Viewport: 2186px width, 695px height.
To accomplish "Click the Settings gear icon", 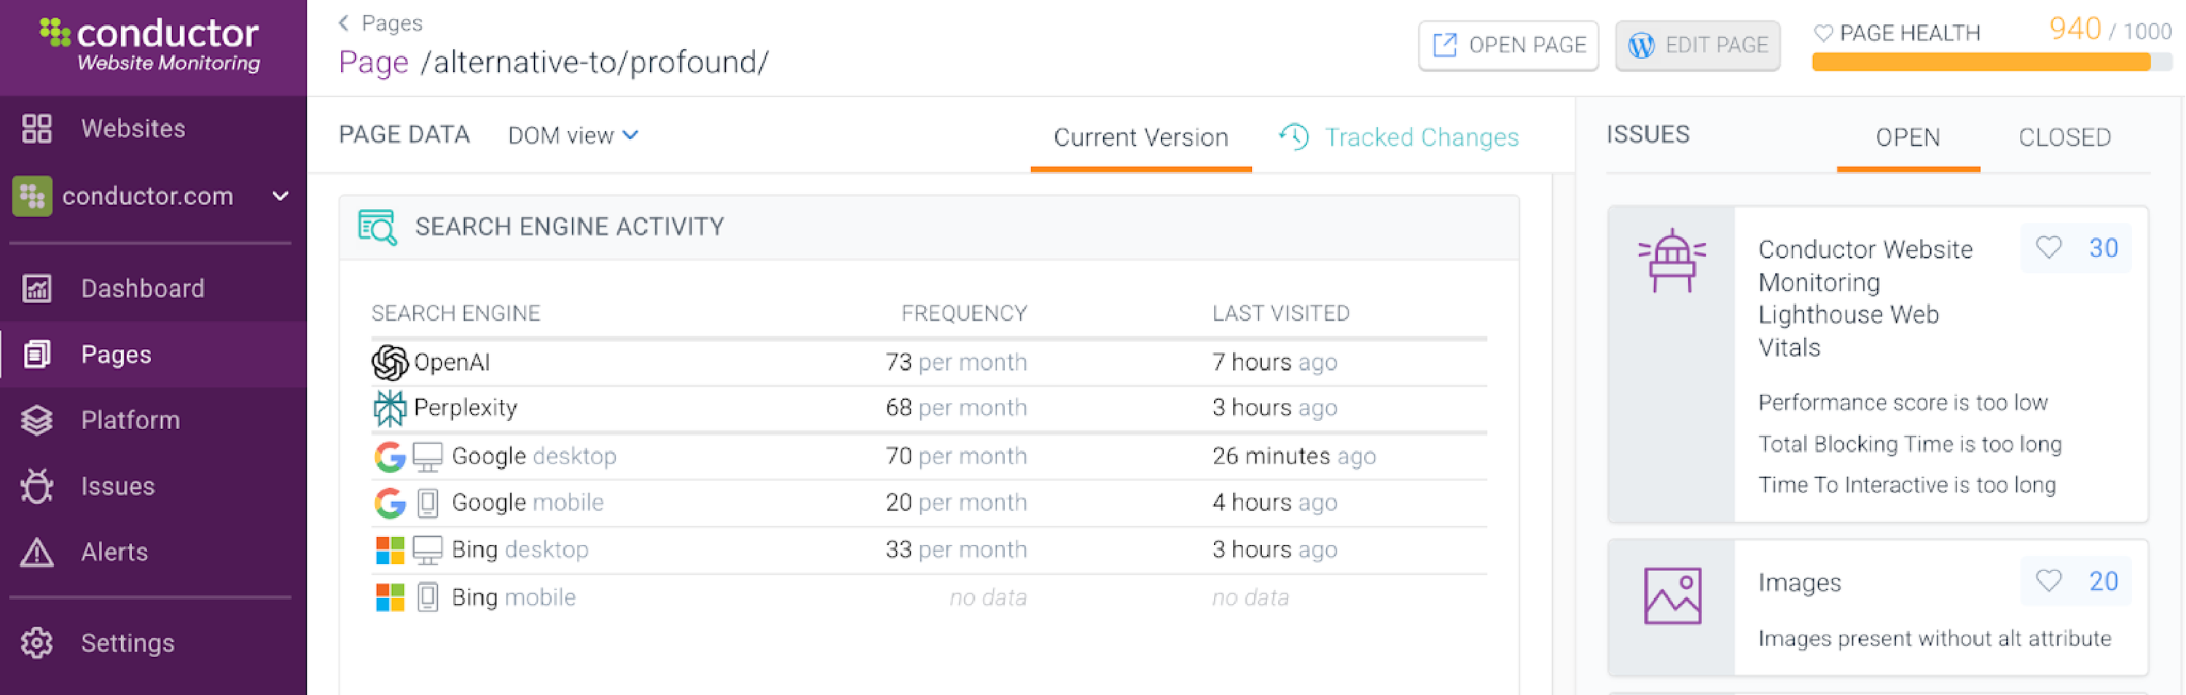I will click(36, 643).
